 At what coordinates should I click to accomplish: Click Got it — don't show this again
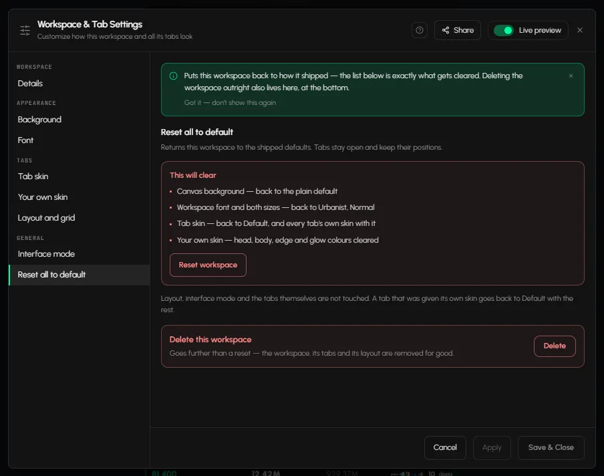230,102
